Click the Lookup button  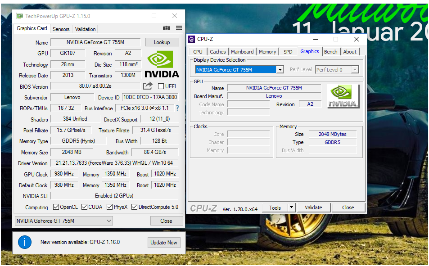coord(162,42)
